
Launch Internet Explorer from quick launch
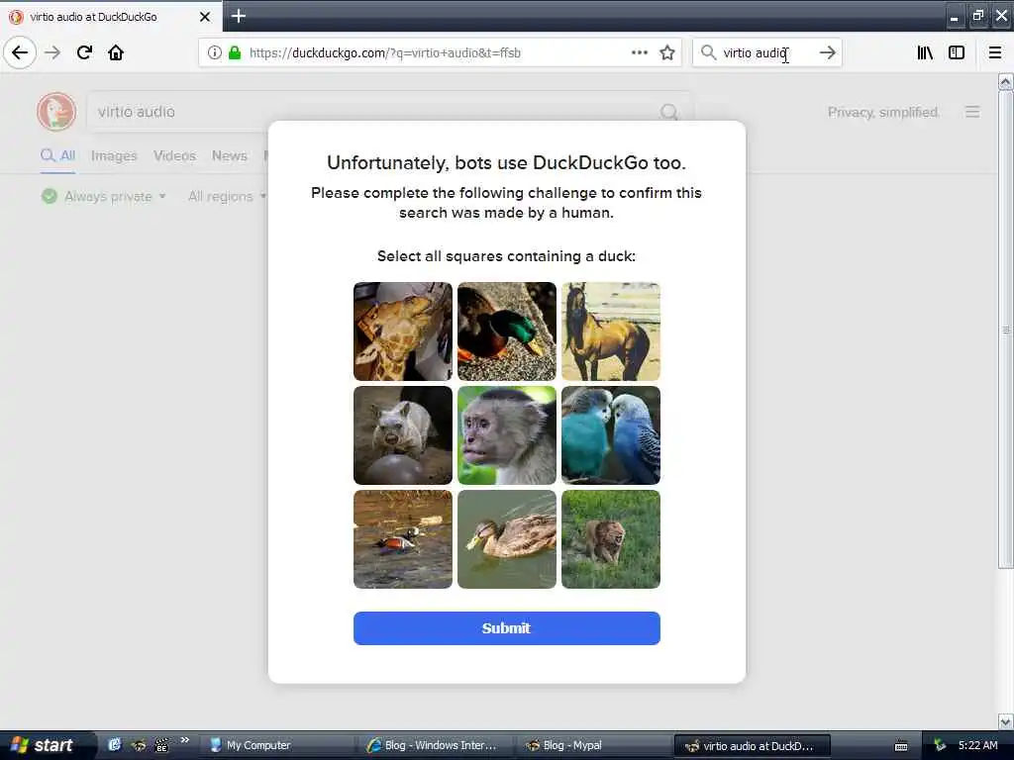tap(115, 745)
